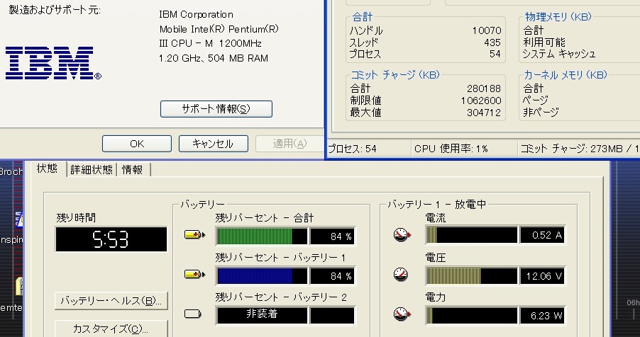Screen dimensions: 640x337
Task: Click OK in System Properties dialog
Action: tap(137, 144)
